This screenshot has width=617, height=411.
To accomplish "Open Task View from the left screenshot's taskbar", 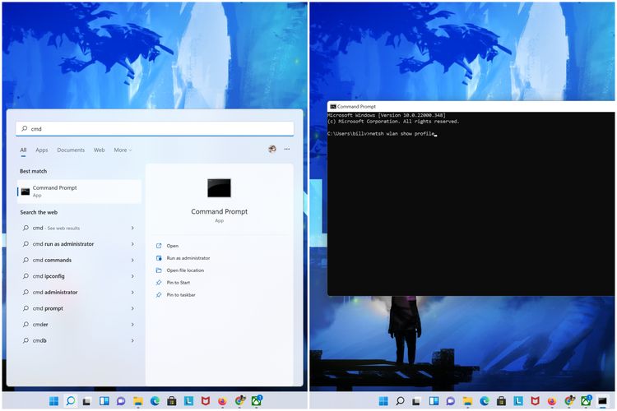I will (87, 401).
